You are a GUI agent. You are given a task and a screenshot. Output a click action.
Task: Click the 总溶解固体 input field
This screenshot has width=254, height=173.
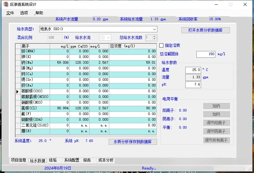tap(206, 54)
